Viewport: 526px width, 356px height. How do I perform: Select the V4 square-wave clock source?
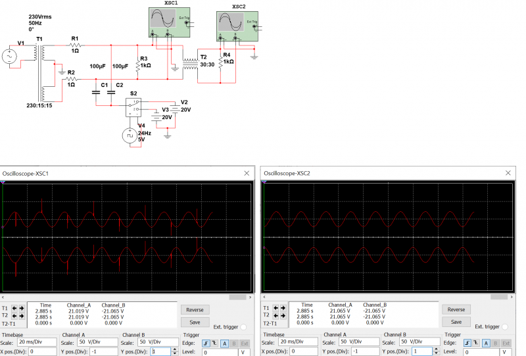pos(131,136)
